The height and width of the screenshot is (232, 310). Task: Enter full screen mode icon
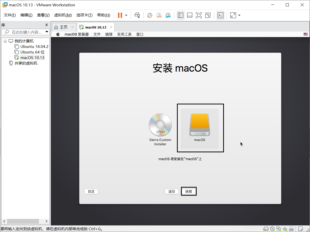coord(199,15)
